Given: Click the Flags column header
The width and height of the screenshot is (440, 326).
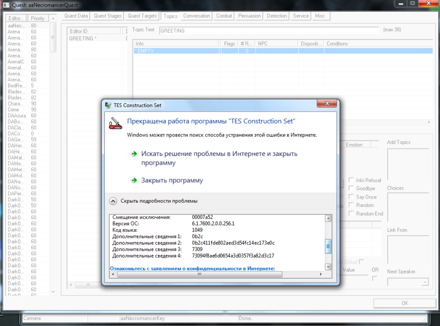Looking at the screenshot, I should [x=229, y=43].
